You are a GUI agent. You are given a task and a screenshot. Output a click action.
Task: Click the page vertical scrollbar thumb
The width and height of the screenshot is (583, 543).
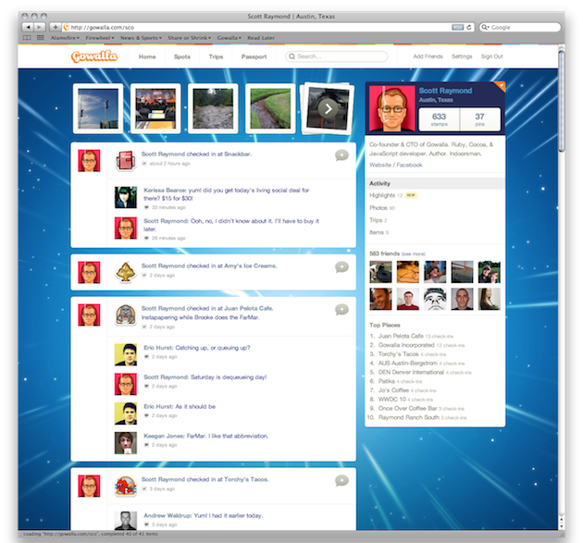562,100
